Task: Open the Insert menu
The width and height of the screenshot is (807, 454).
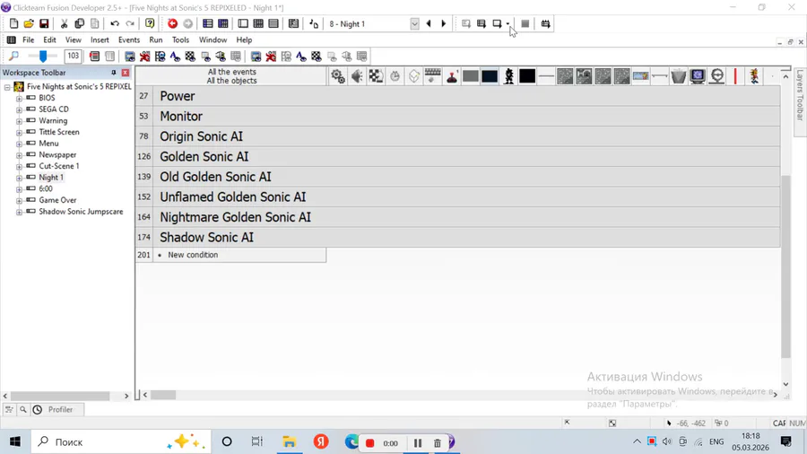Action: (x=100, y=39)
